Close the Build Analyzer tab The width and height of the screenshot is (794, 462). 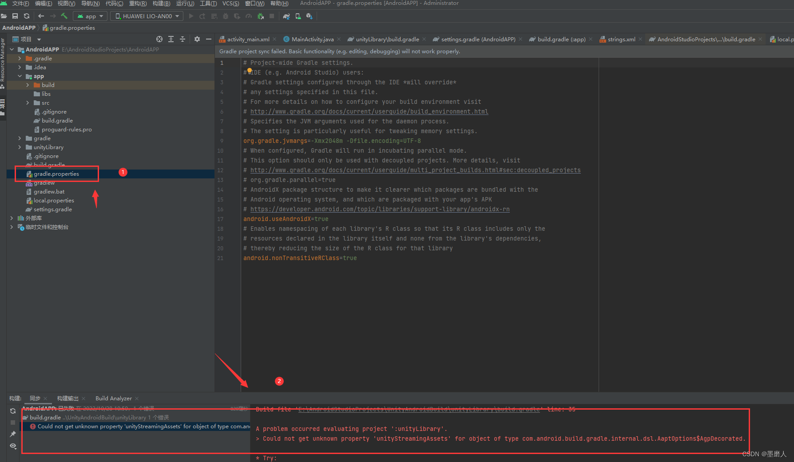(137, 398)
